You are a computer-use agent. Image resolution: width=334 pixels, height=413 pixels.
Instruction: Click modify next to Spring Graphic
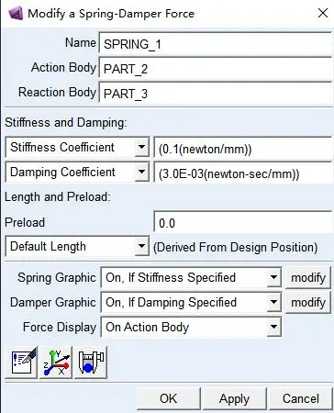[308, 277]
